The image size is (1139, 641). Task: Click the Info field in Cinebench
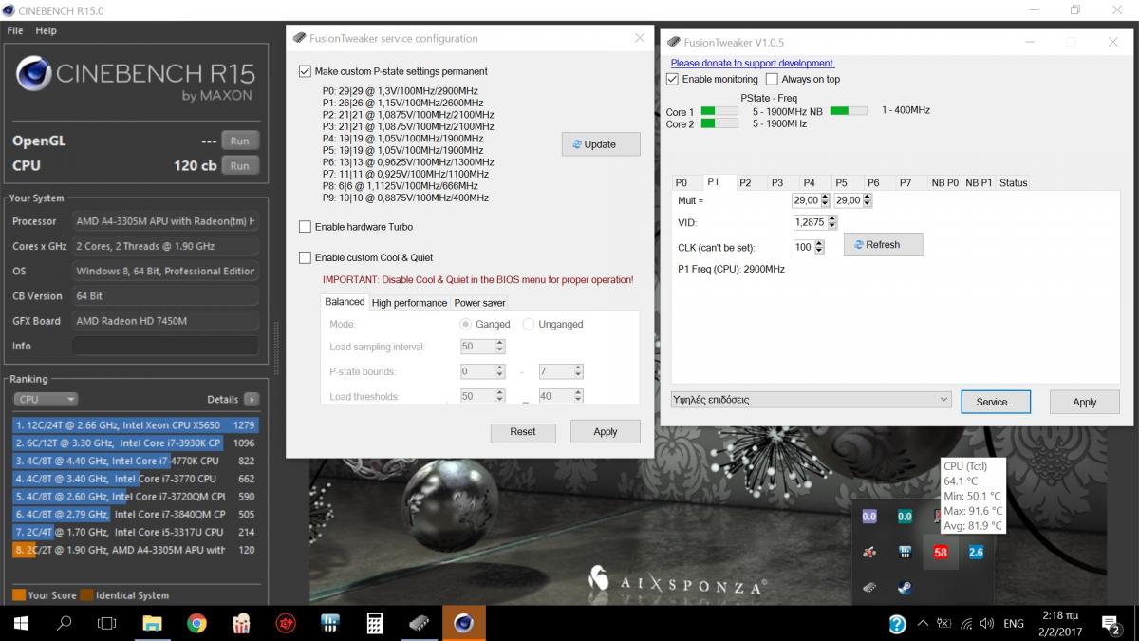(165, 346)
